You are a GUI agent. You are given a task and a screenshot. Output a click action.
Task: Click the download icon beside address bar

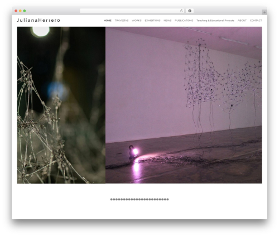pos(190,11)
